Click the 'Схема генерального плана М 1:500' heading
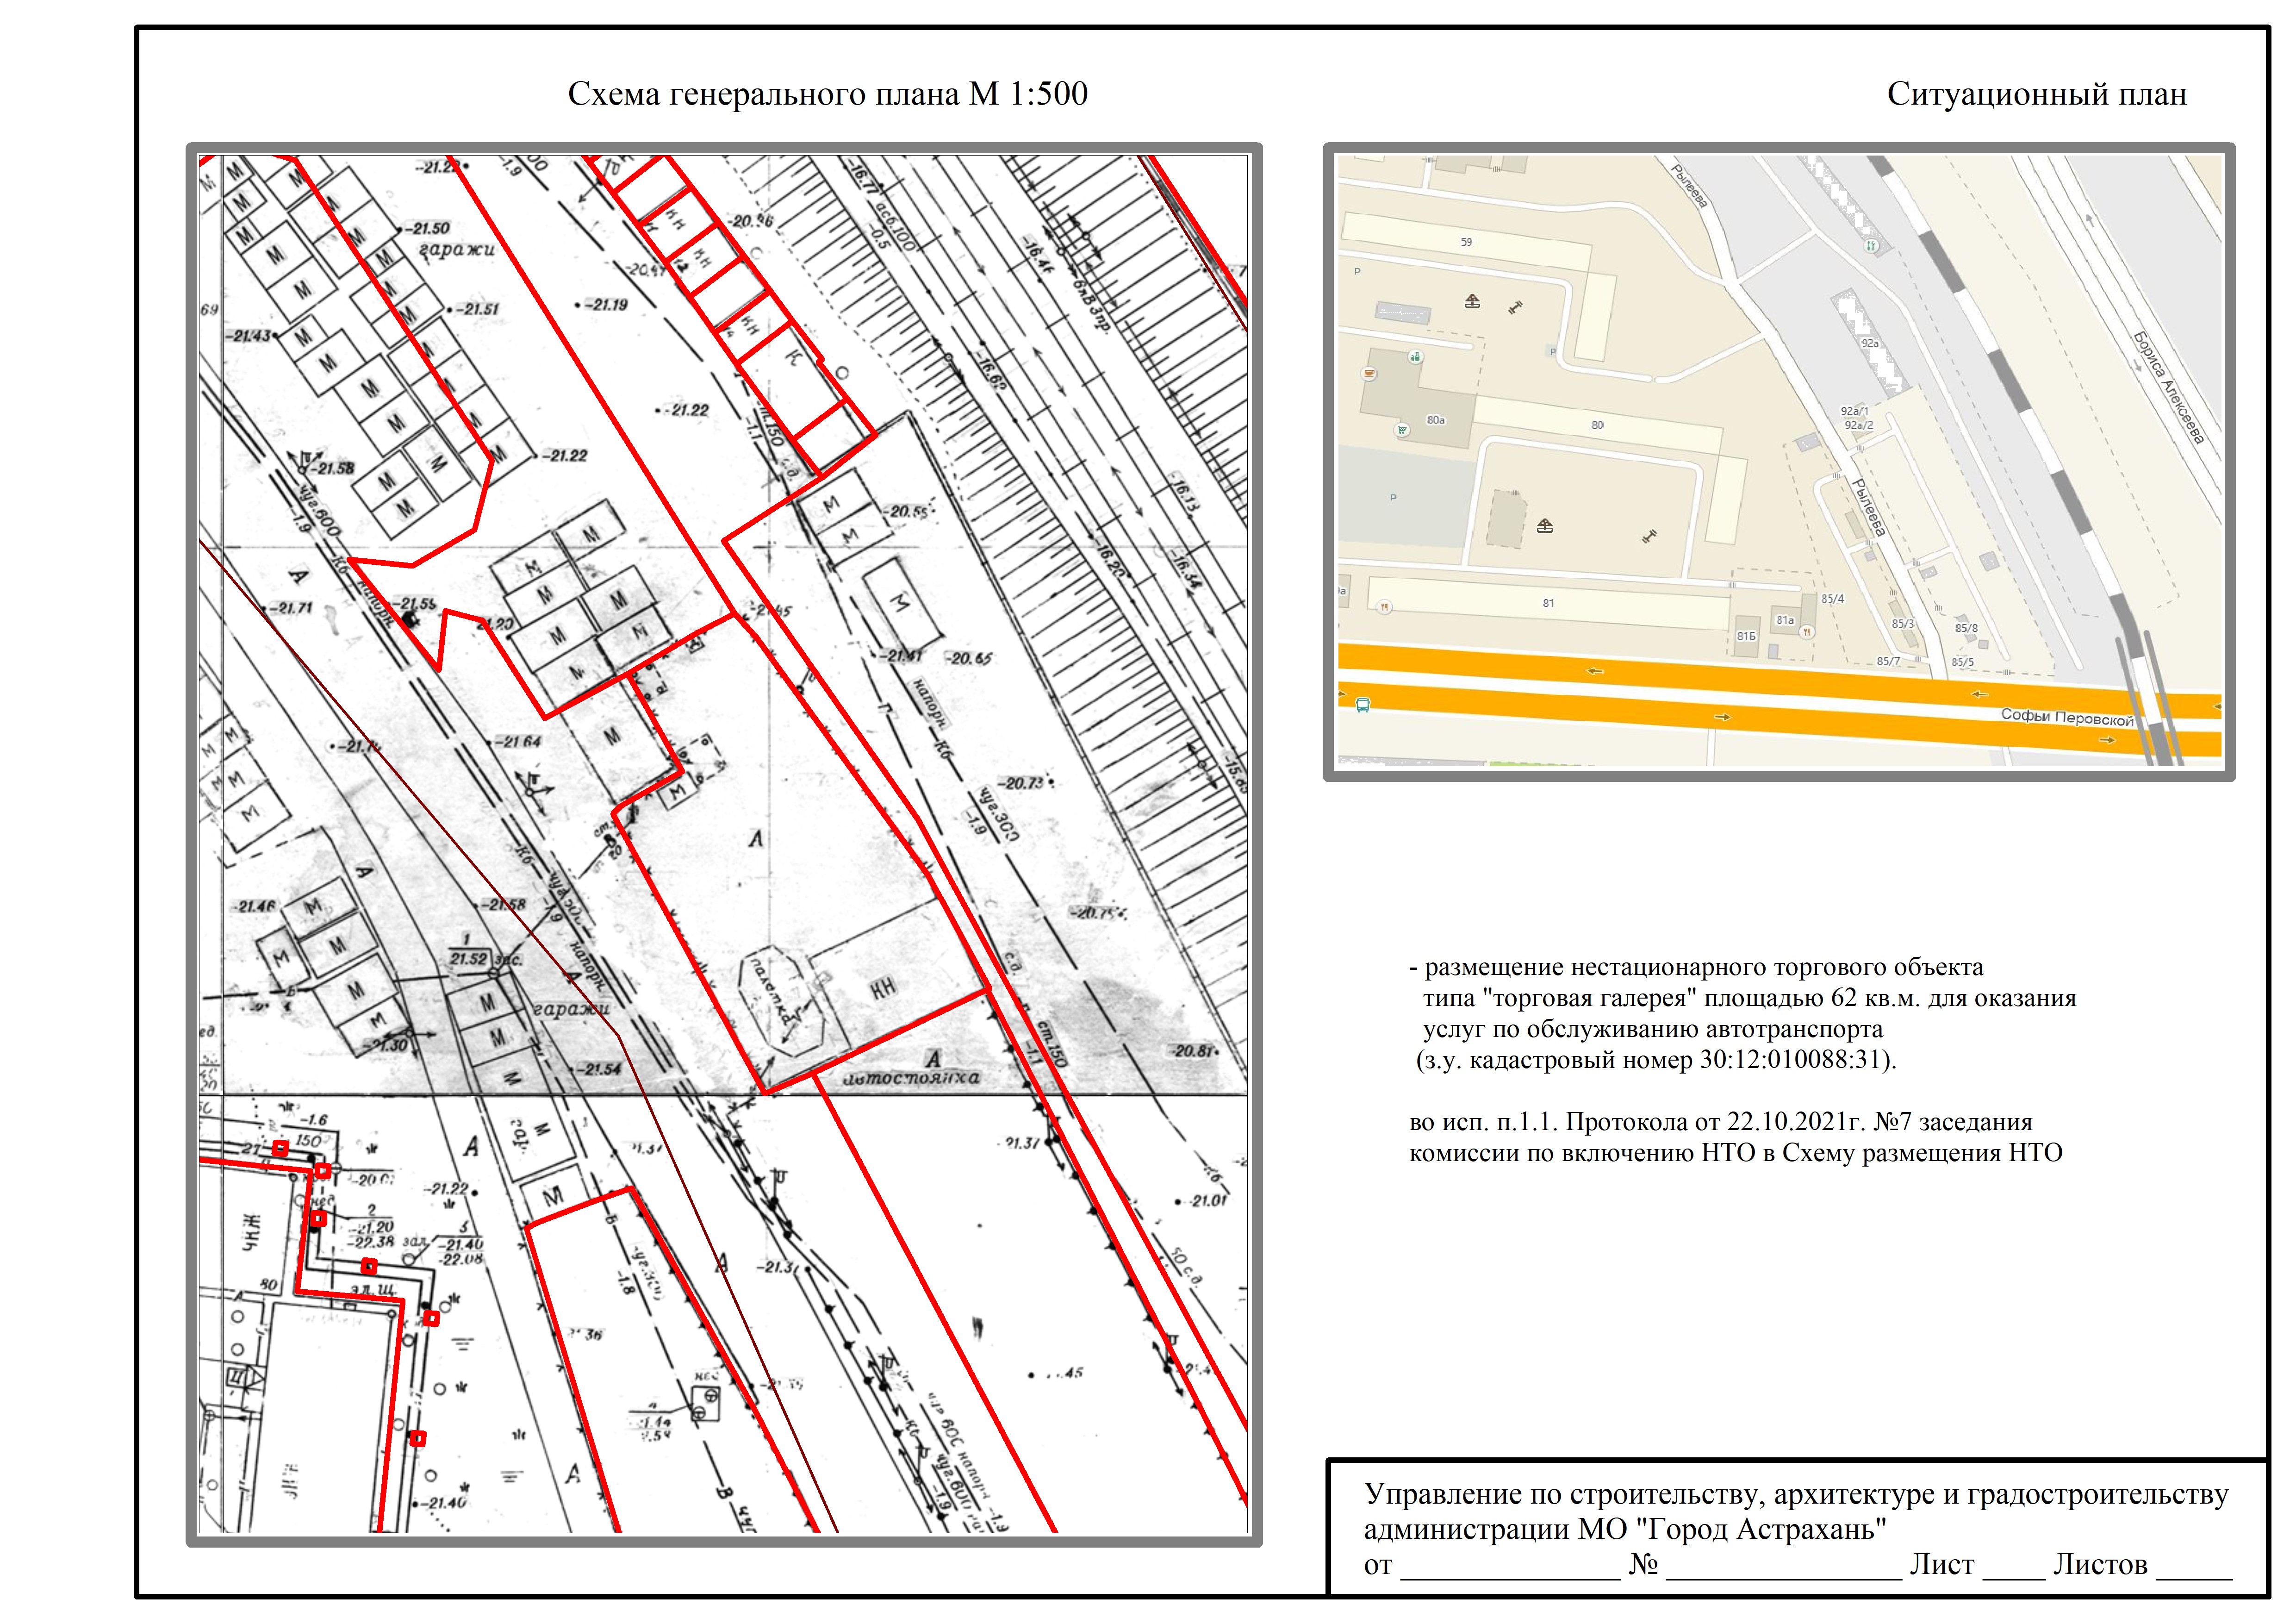The image size is (2296, 1624). point(827,94)
